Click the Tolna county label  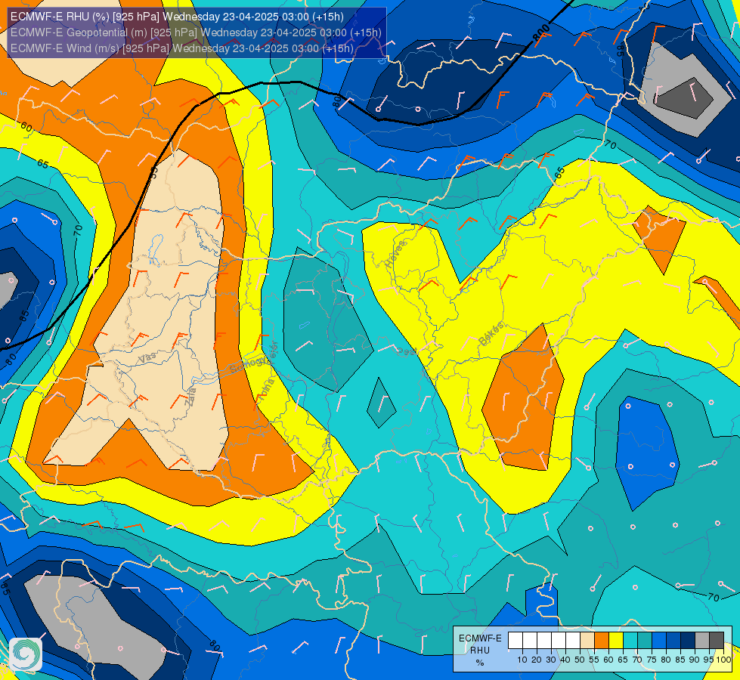(267, 388)
